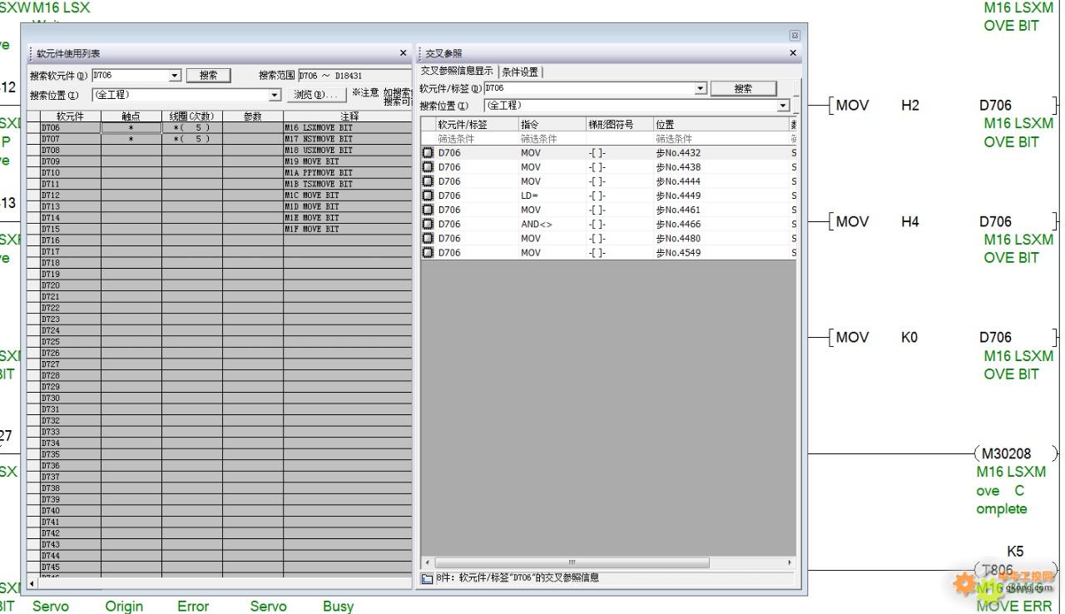The height and width of the screenshot is (614, 1065).
Task: Click left scroll arrow of device list panel
Action: [x=33, y=583]
